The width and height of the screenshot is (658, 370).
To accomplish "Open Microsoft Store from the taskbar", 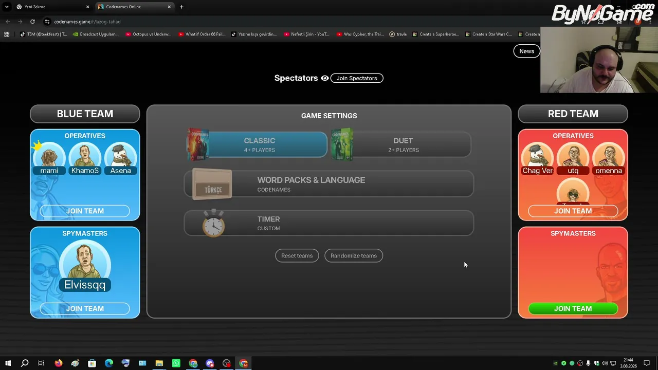I will 92,363.
